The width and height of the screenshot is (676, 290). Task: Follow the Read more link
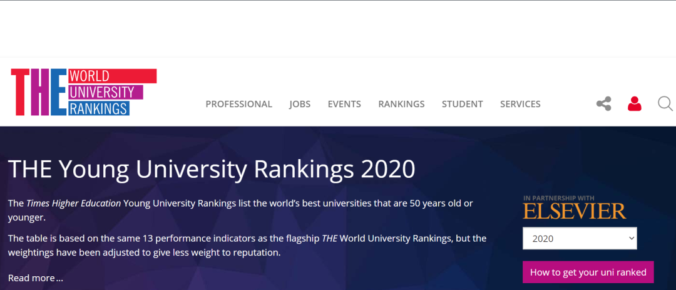pos(35,278)
